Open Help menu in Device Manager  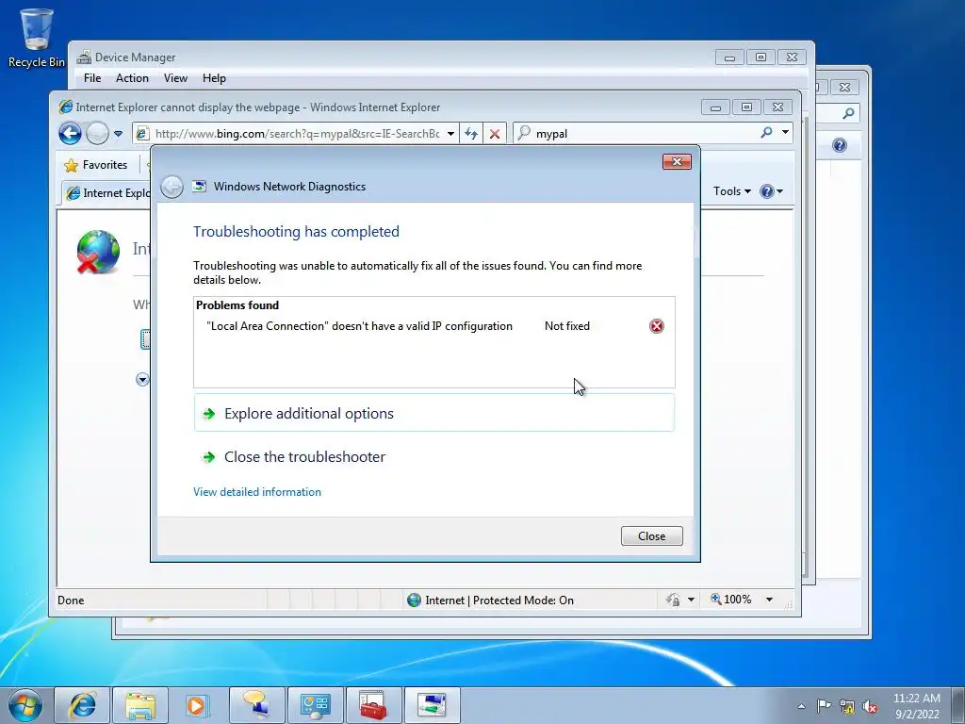pos(214,78)
